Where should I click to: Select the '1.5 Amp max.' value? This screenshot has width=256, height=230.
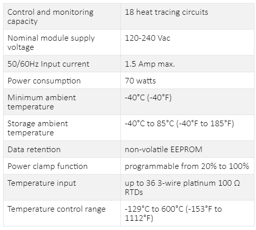click(x=150, y=64)
